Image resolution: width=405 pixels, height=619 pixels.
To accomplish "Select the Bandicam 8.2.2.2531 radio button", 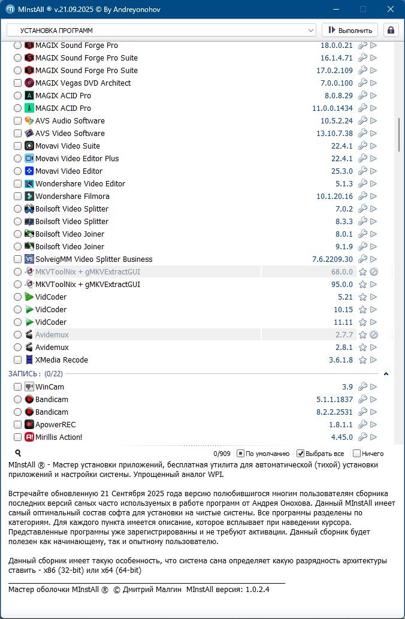I will [x=17, y=412].
